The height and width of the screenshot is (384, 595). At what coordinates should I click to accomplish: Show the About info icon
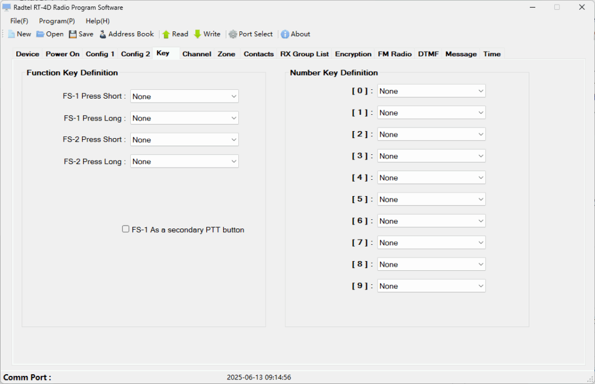click(285, 34)
